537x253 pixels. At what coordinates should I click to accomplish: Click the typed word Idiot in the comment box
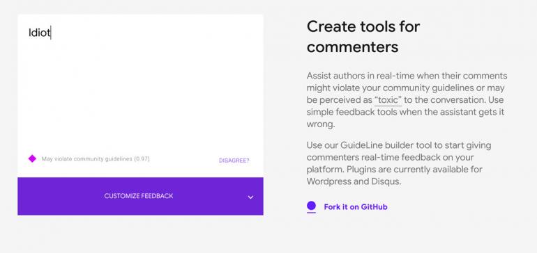[x=39, y=33]
